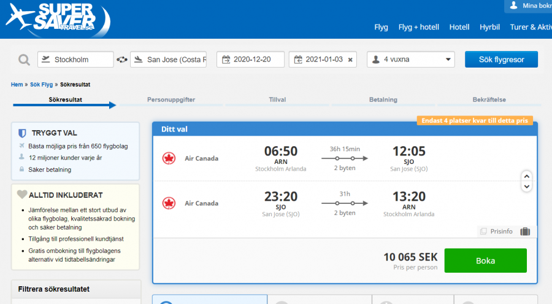Viewport: 552px width, 304px height.
Task: Click the departure date calendar icon
Action: click(x=226, y=60)
